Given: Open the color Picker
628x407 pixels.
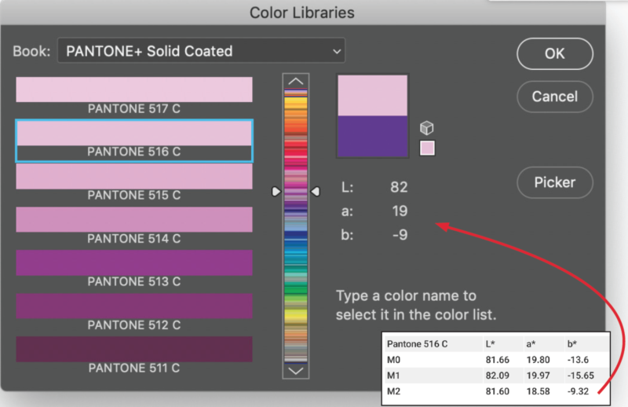Looking at the screenshot, I should tap(554, 182).
